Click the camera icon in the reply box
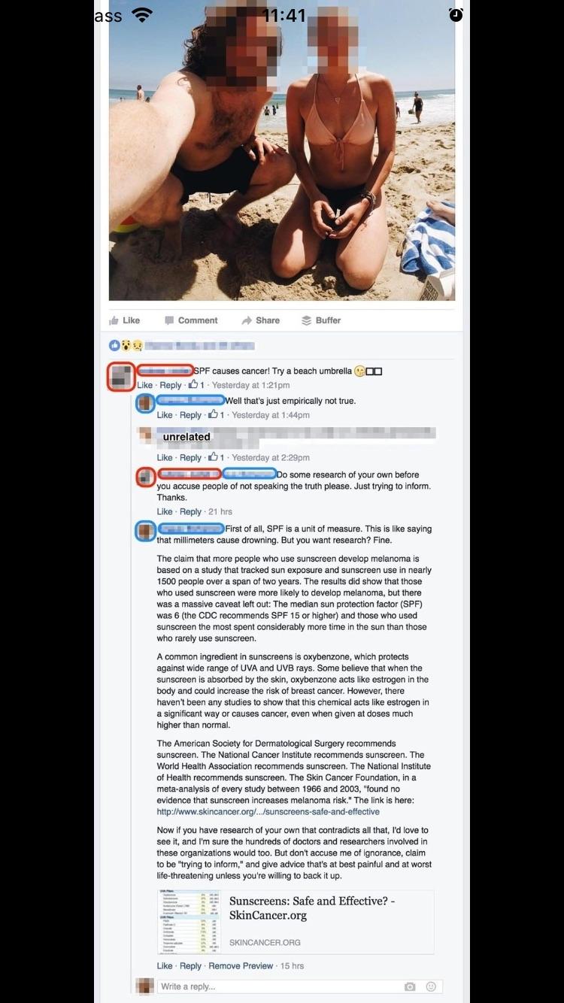This screenshot has width=564, height=1003. pyautogui.click(x=410, y=986)
